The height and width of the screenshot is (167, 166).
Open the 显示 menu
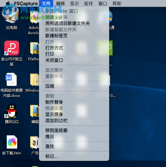74,3
